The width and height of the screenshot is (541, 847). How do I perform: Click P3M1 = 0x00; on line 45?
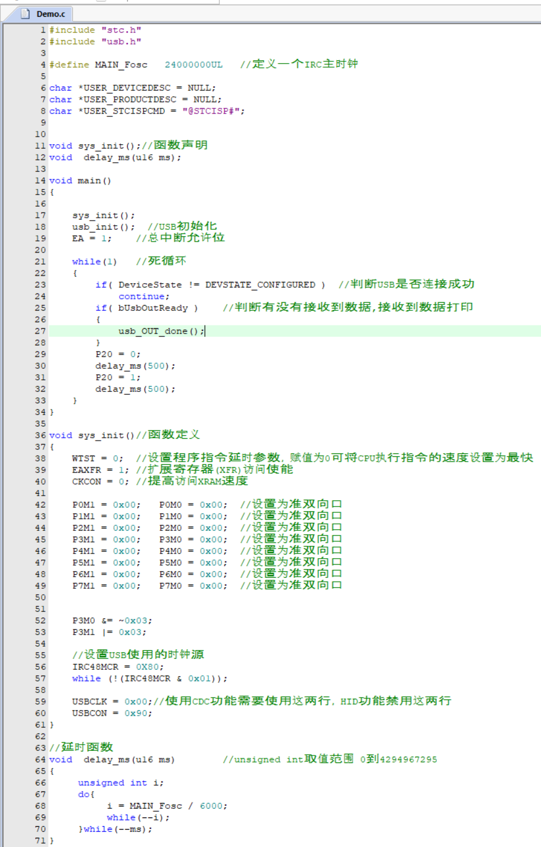pyautogui.click(x=106, y=540)
